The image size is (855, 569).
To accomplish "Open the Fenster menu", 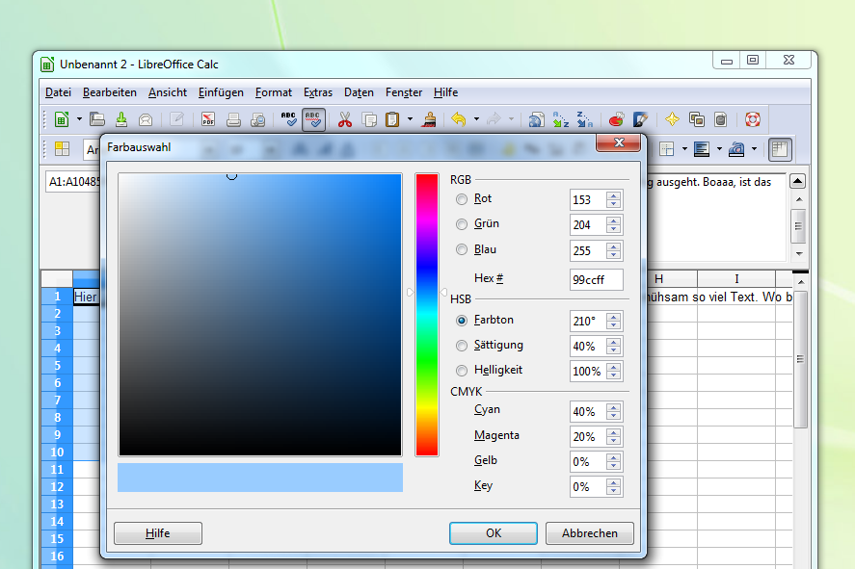I will 404,92.
